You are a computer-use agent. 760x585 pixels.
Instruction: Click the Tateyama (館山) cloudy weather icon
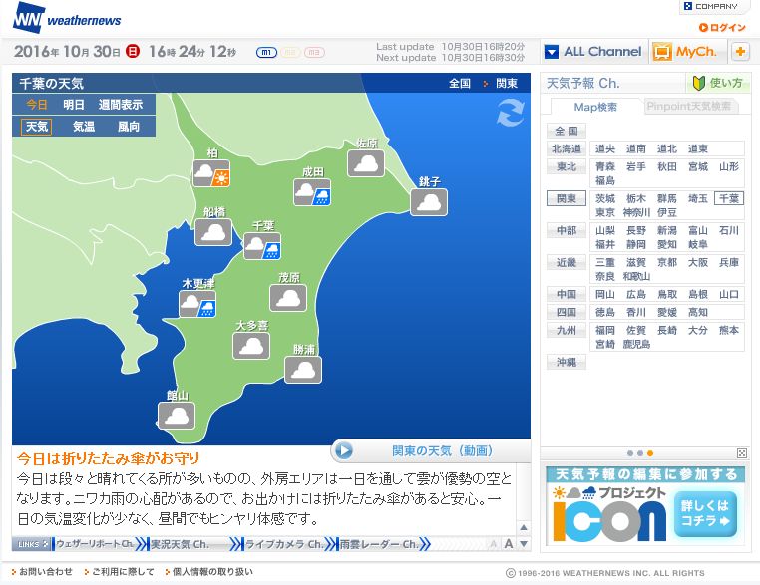pos(178,415)
